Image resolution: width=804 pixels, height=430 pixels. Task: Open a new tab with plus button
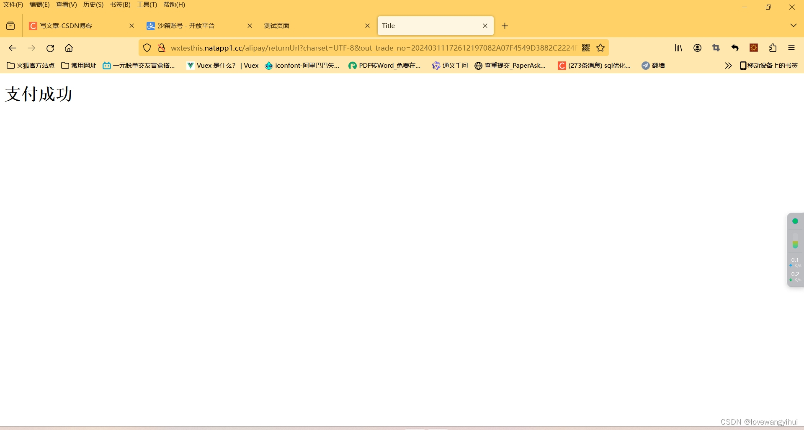point(505,26)
